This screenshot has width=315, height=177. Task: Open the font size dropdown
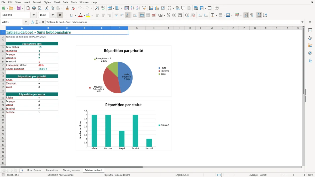[52, 15]
